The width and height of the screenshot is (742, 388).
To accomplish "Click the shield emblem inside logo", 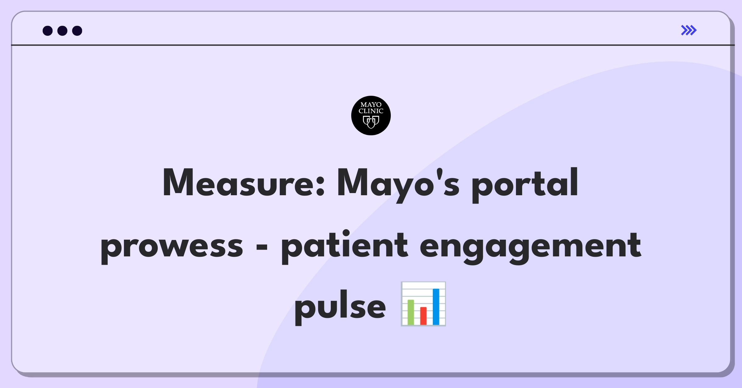I will click(x=371, y=122).
